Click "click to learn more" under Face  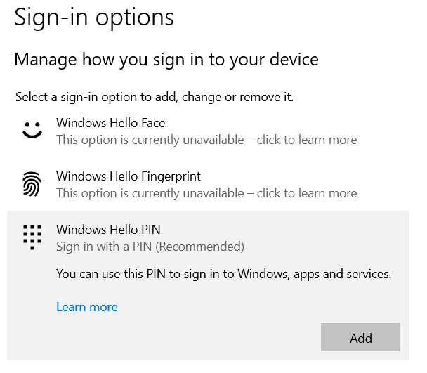307,140
